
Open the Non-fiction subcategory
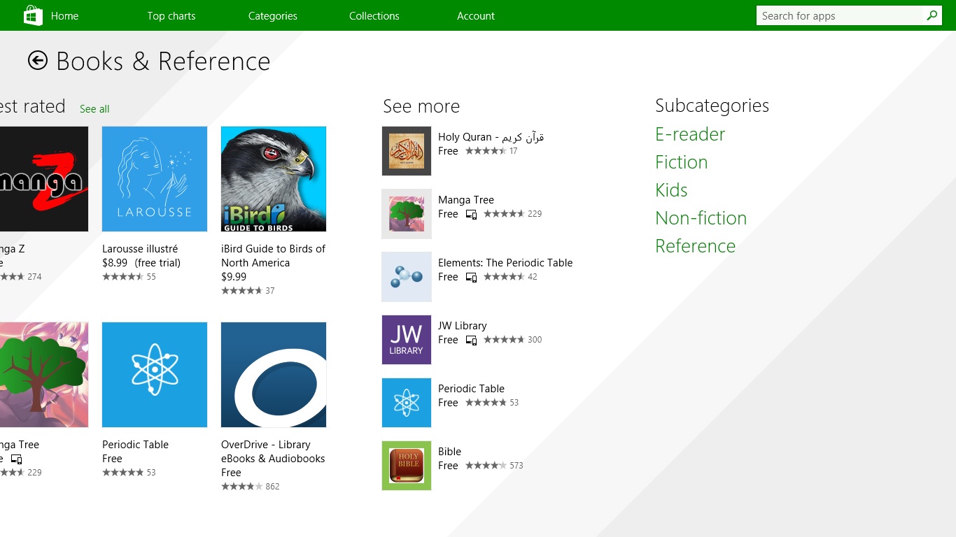(701, 218)
